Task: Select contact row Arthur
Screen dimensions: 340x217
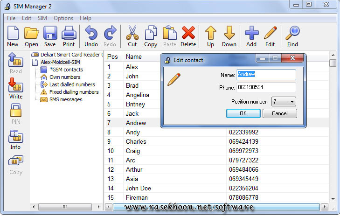Action: coord(217,169)
